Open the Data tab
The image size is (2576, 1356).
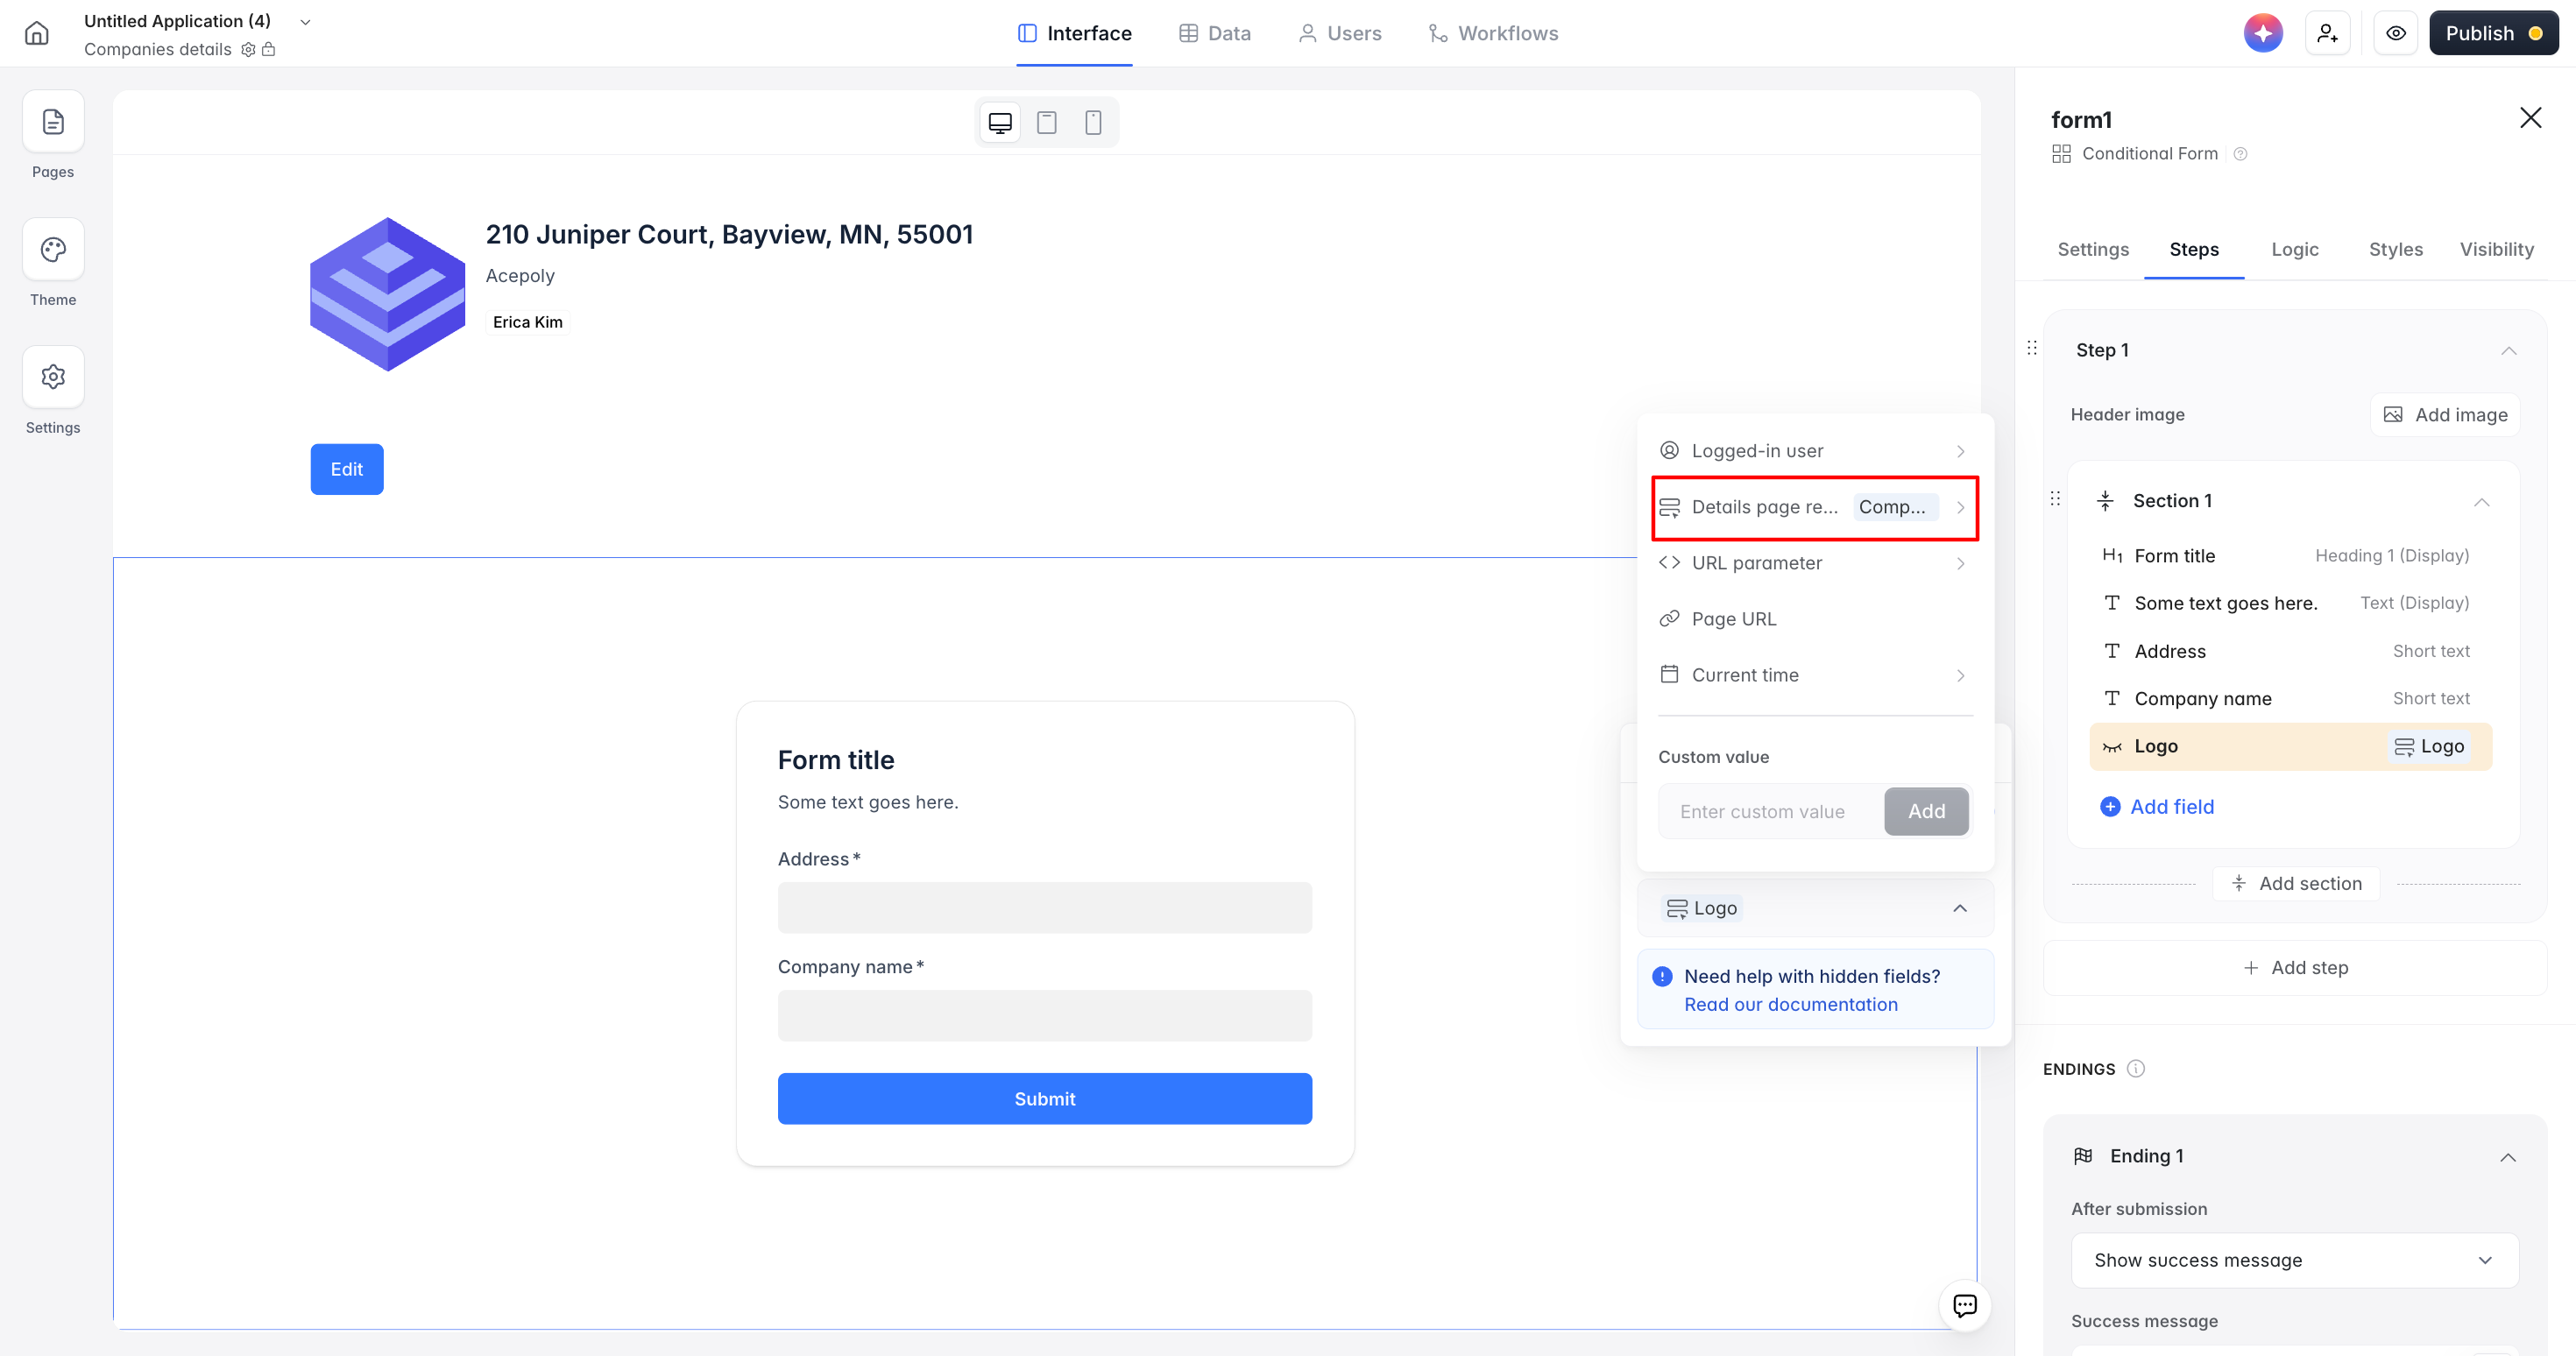(1215, 33)
